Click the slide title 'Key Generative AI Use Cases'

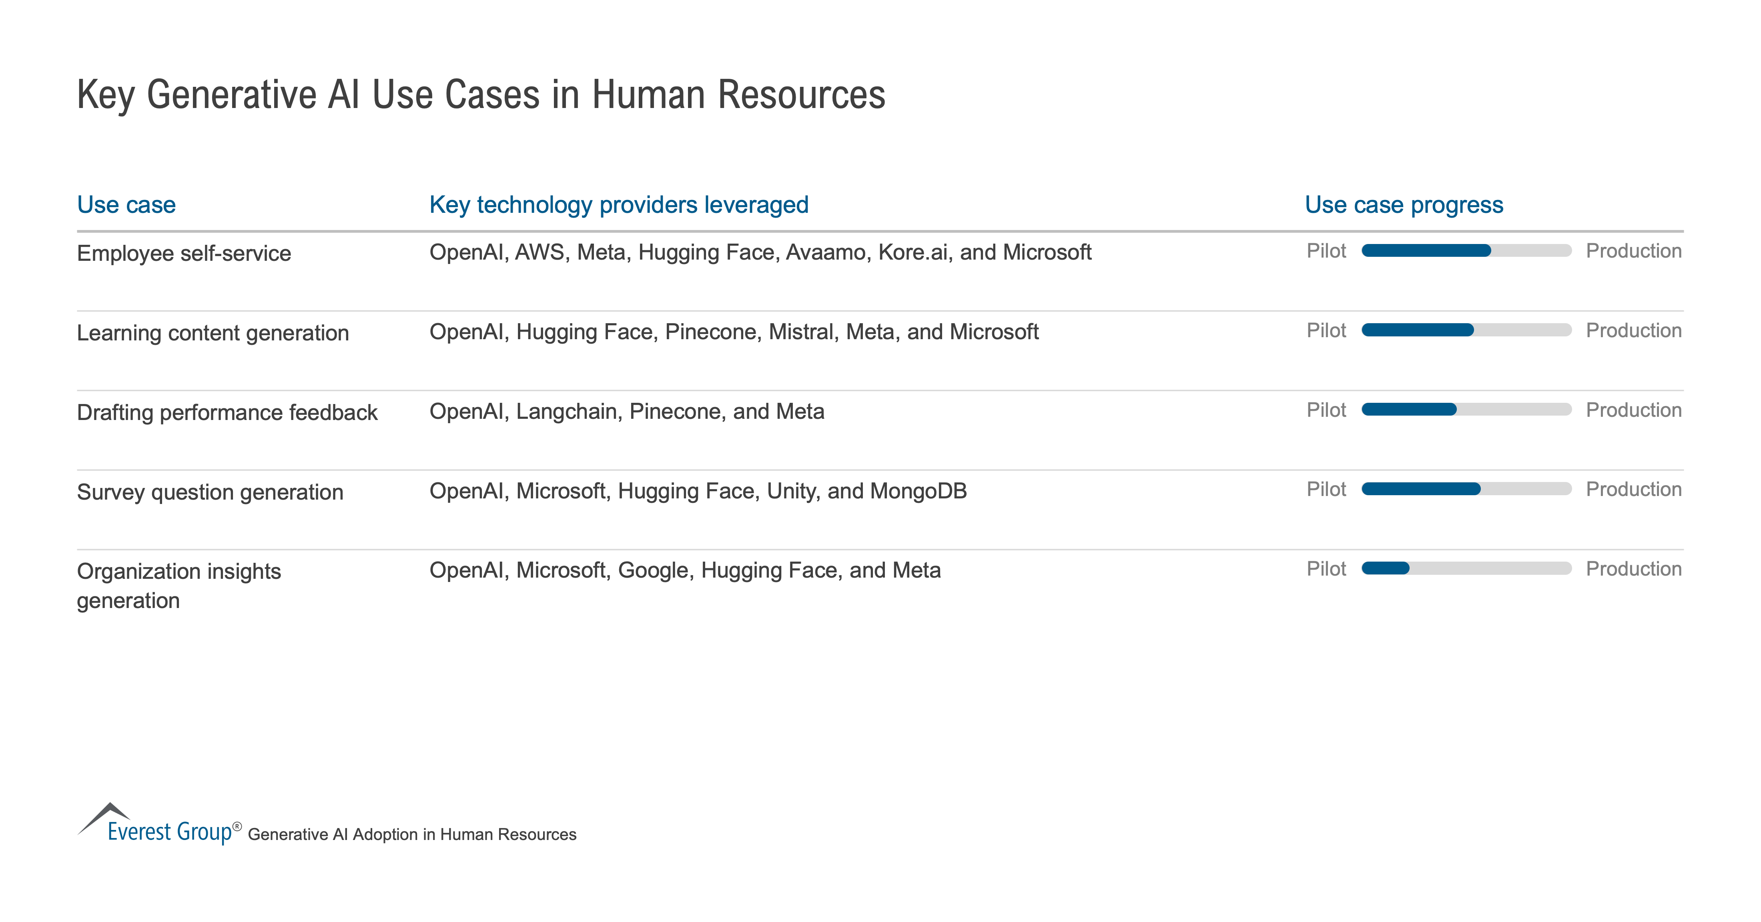point(481,95)
